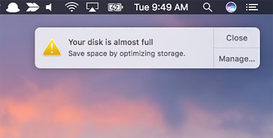The image size is (273, 138).
Task: Open the Tue 9:49 AM clock menu
Action: pos(161,7)
